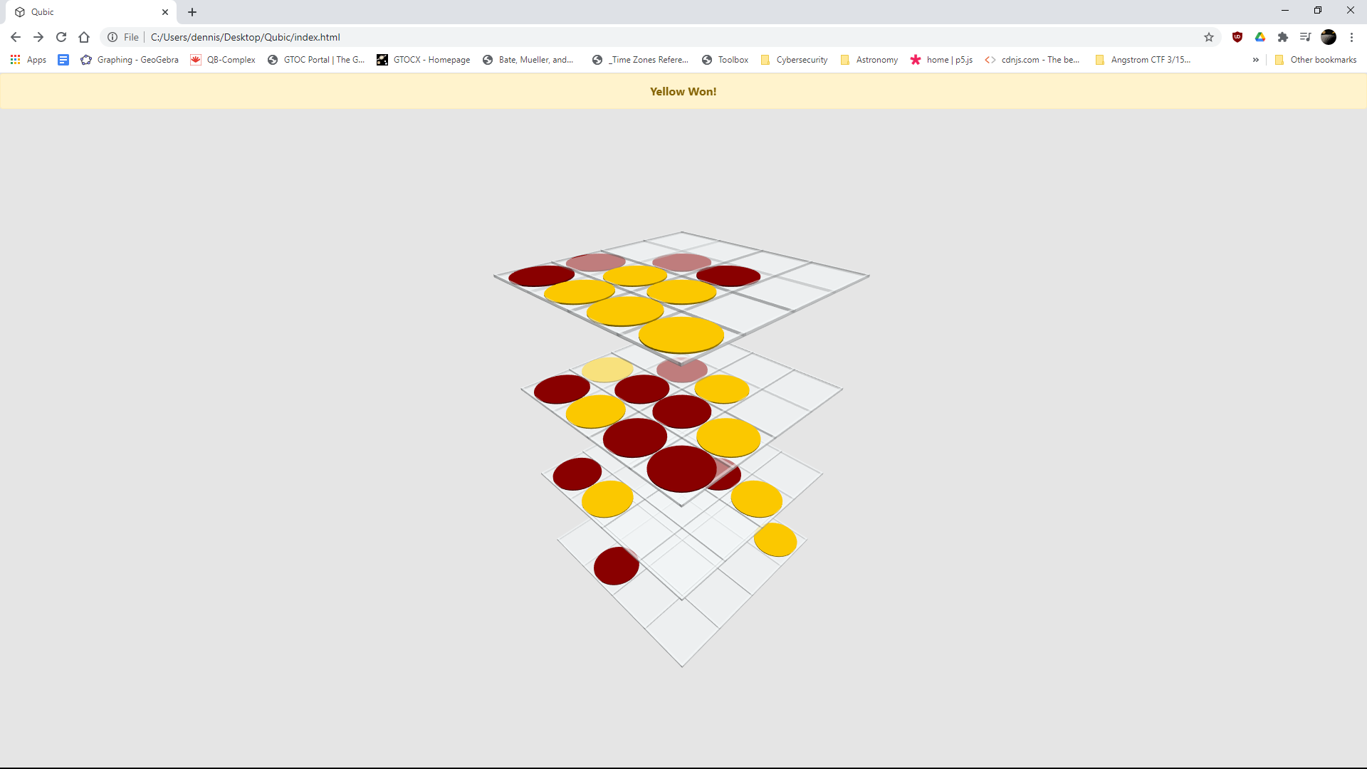Image resolution: width=1367 pixels, height=769 pixels.
Task: Expand hidden bookmarks overflow chevron
Action: click(1256, 60)
